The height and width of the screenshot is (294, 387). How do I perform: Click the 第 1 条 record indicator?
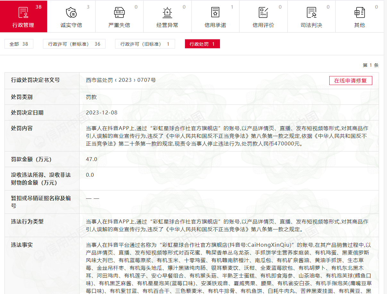click(x=371, y=65)
